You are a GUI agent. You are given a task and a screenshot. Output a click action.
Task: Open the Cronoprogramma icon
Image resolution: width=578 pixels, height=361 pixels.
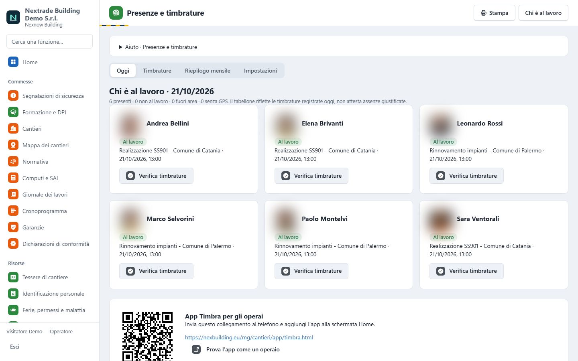pos(13,211)
